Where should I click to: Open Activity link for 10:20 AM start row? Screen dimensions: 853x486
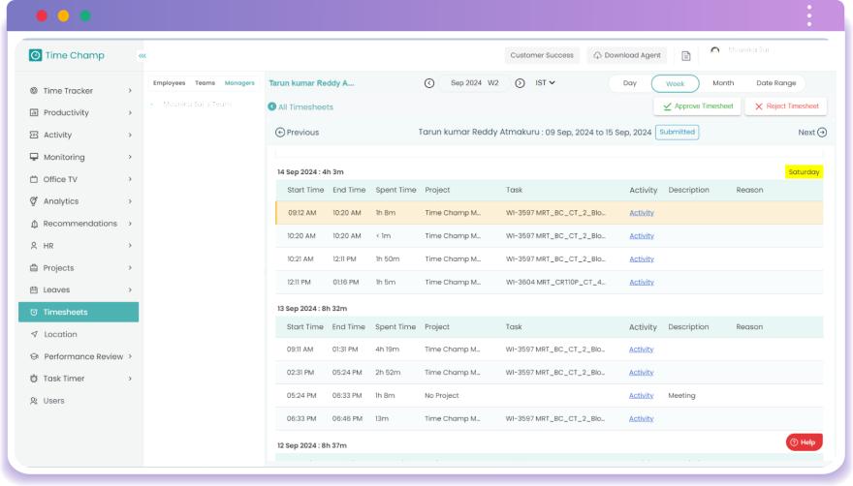pyautogui.click(x=642, y=236)
